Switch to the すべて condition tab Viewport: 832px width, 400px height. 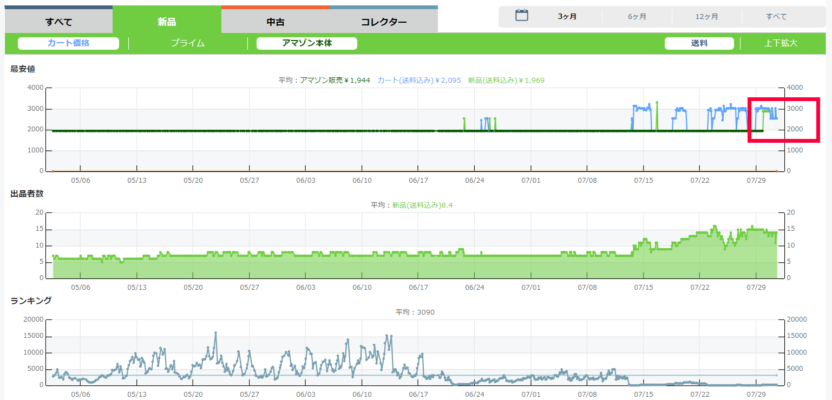(58, 22)
